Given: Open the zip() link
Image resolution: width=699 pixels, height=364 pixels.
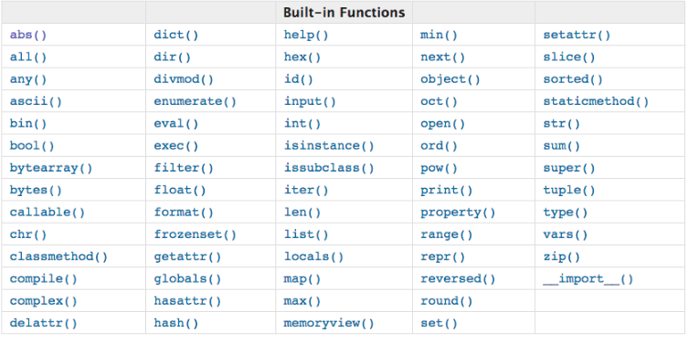Looking at the screenshot, I should pos(561,256).
